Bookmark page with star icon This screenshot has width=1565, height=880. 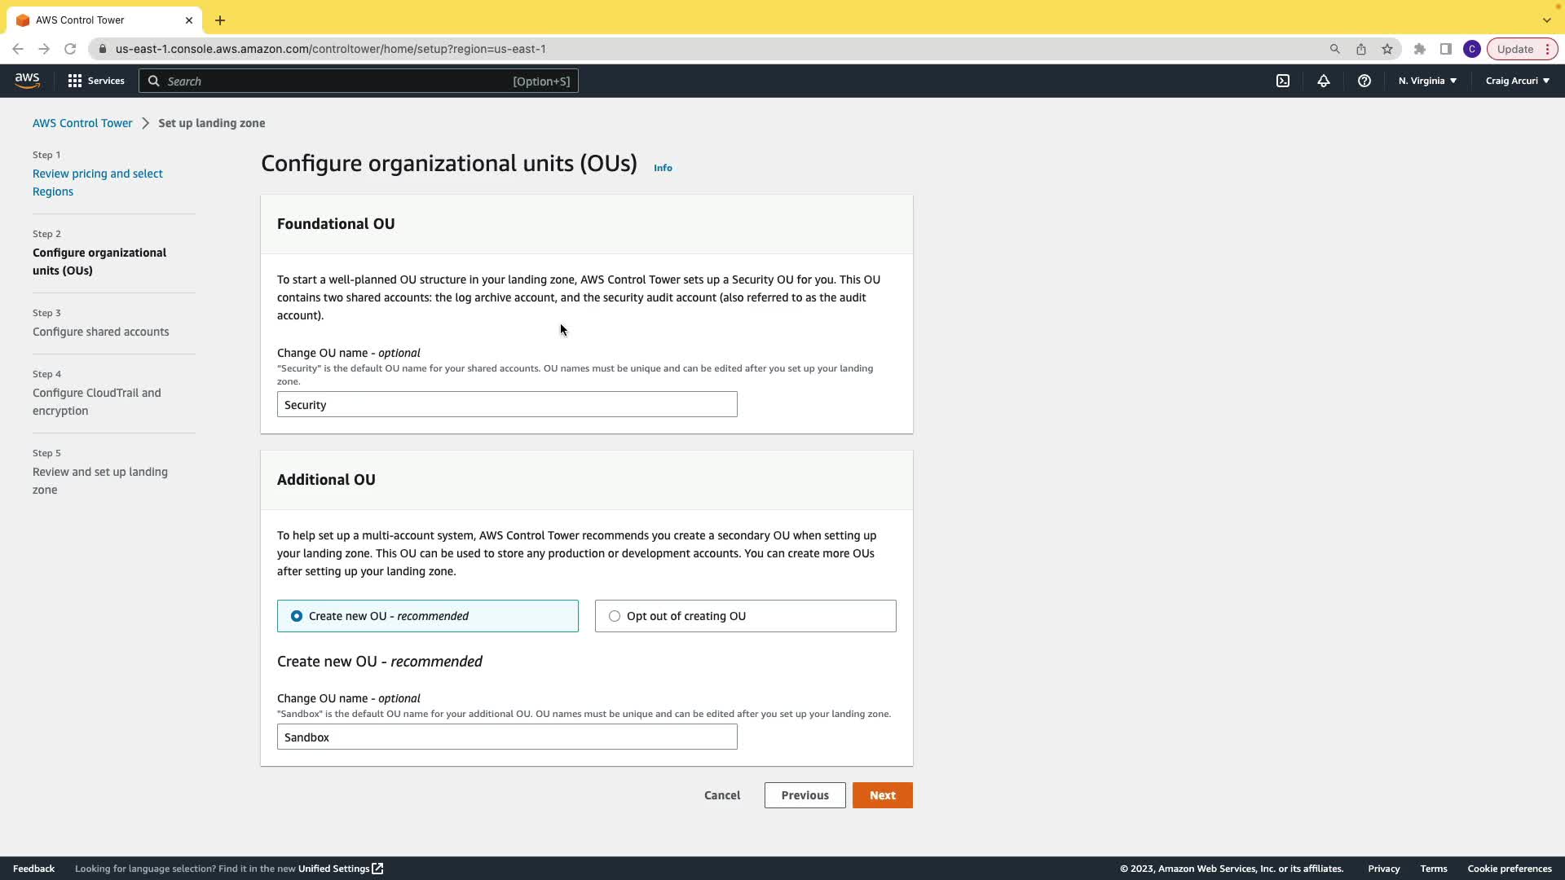pos(1387,49)
